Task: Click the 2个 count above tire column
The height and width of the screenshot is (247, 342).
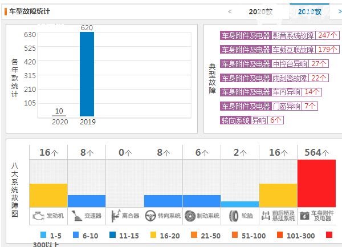Action: click(x=240, y=152)
